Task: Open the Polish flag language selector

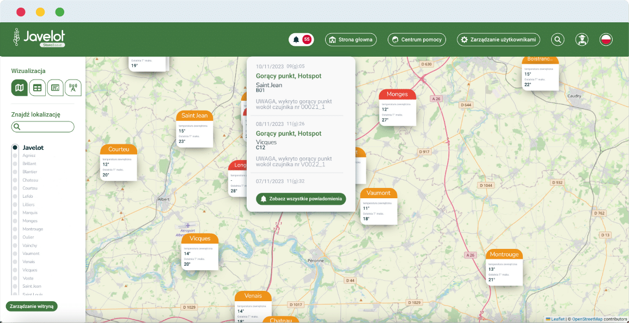Action: click(x=606, y=40)
